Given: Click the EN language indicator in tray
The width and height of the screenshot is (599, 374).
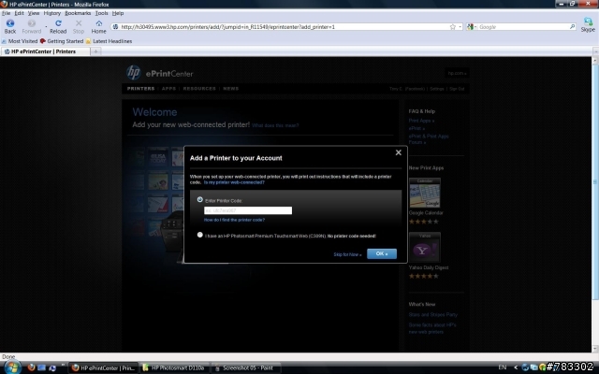Looking at the screenshot, I should (x=503, y=367).
